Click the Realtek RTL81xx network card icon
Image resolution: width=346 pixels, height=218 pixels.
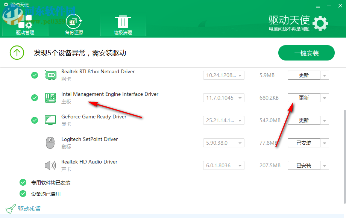50,75
